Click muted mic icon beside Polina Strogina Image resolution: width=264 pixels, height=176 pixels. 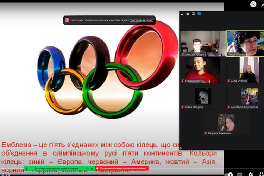(182, 107)
